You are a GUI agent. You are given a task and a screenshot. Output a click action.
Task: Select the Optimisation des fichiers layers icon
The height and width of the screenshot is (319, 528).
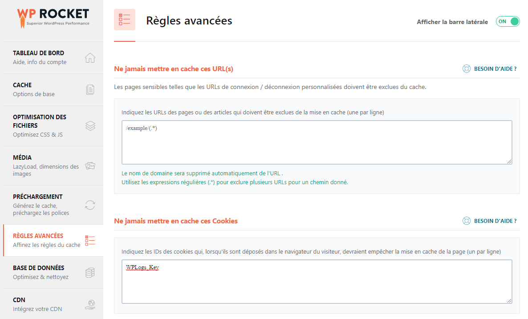click(x=90, y=126)
